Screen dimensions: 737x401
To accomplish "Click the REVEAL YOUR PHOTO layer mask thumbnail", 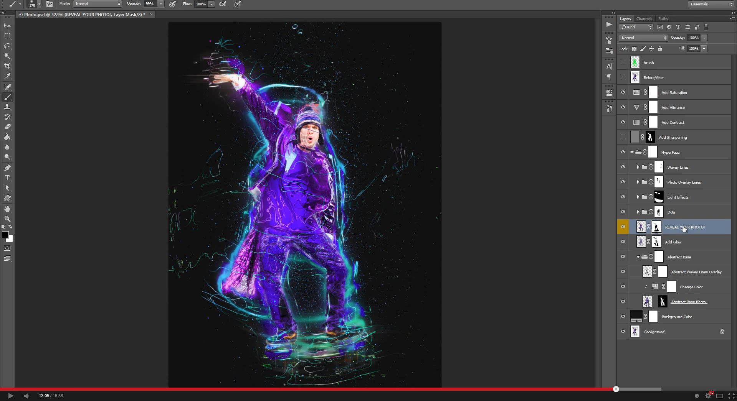I will click(656, 227).
